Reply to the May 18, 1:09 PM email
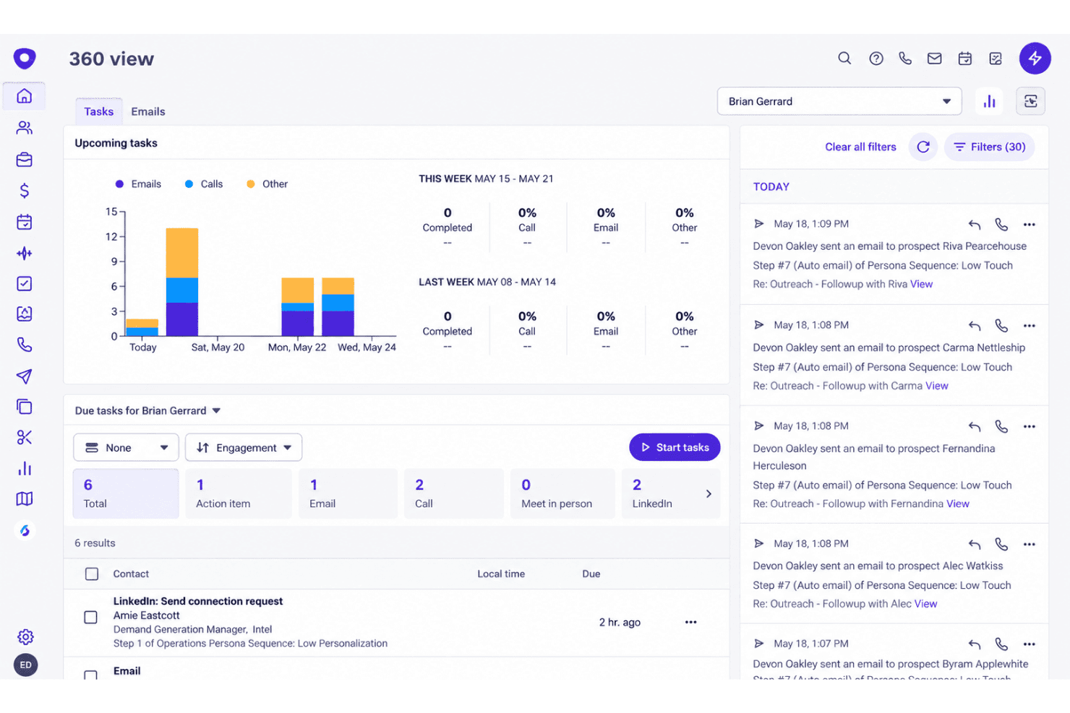Screen dimensions: 1070x713 pyautogui.click(x=975, y=225)
